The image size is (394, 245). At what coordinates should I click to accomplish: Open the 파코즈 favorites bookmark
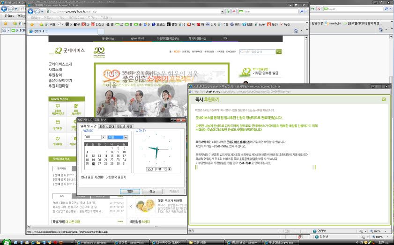(158, 24)
